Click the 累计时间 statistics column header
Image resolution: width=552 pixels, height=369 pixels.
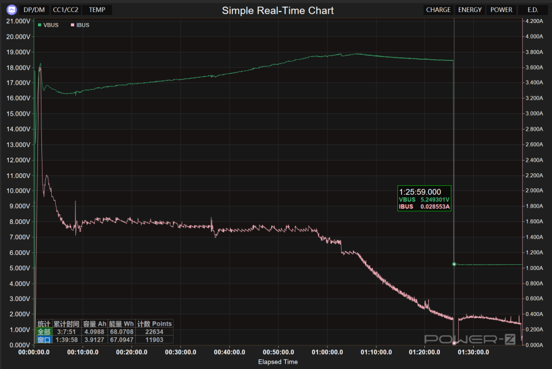pos(66,324)
